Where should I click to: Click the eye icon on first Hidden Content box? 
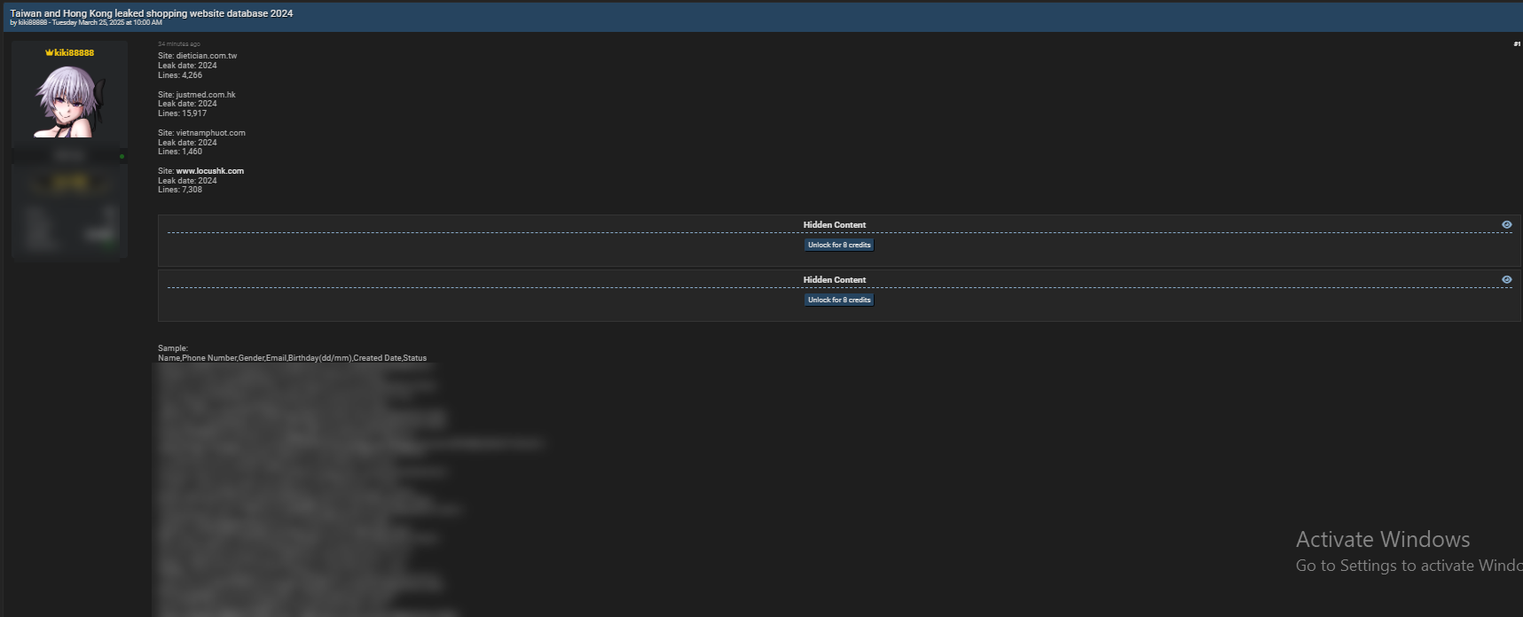1506,225
